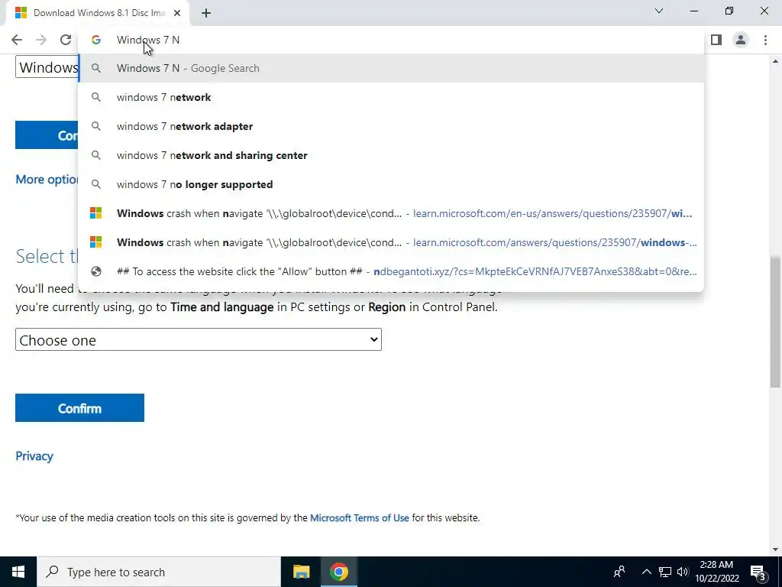The image size is (782, 587).
Task: Open learn.microsoft.com/answers crash question suggestion
Action: [391, 242]
